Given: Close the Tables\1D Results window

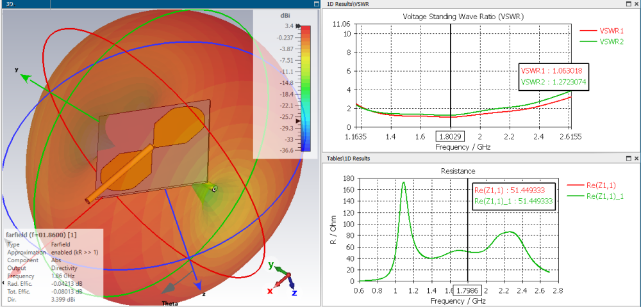Looking at the screenshot, I should (637, 158).
